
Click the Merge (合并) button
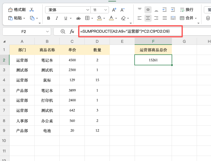pyautogui.click(x=186, y=18)
